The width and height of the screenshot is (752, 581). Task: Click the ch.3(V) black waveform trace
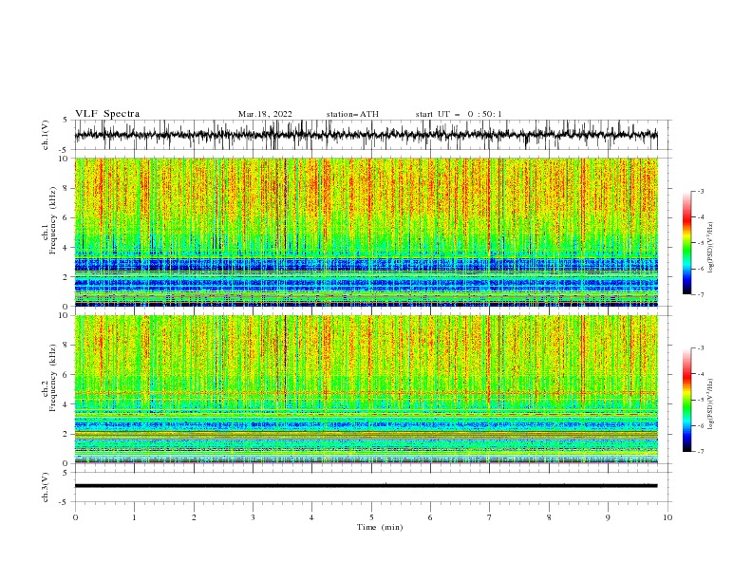pos(366,486)
